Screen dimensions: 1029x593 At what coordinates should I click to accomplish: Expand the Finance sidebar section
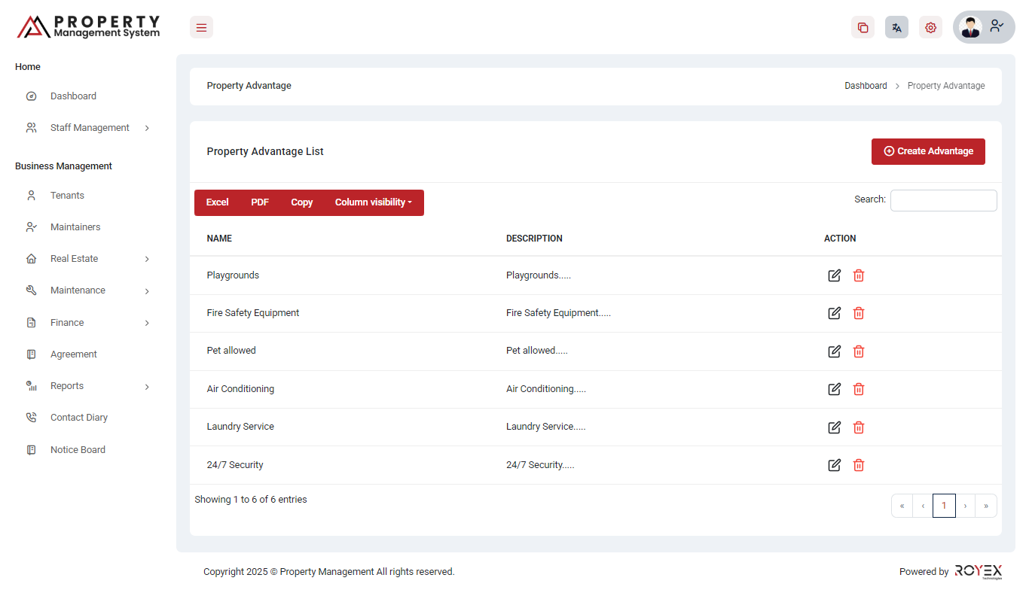pyautogui.click(x=67, y=323)
